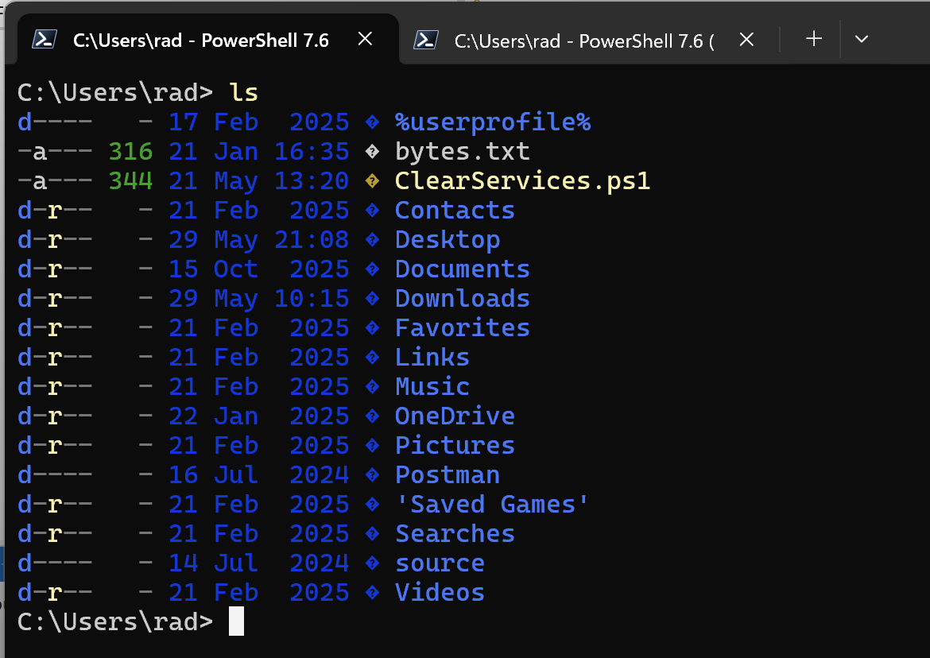Click the Links directory name
Screen dimensions: 930x658
[x=432, y=358]
